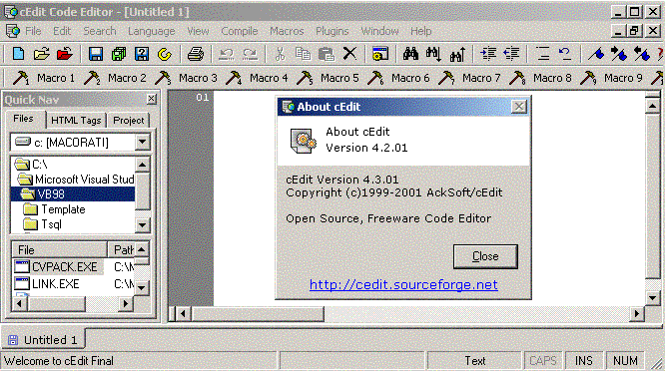Select the Files tab in Quick Nav
The image size is (665, 371).
click(x=23, y=119)
